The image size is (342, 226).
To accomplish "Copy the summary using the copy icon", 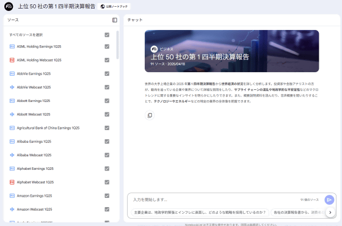I will (150, 115).
